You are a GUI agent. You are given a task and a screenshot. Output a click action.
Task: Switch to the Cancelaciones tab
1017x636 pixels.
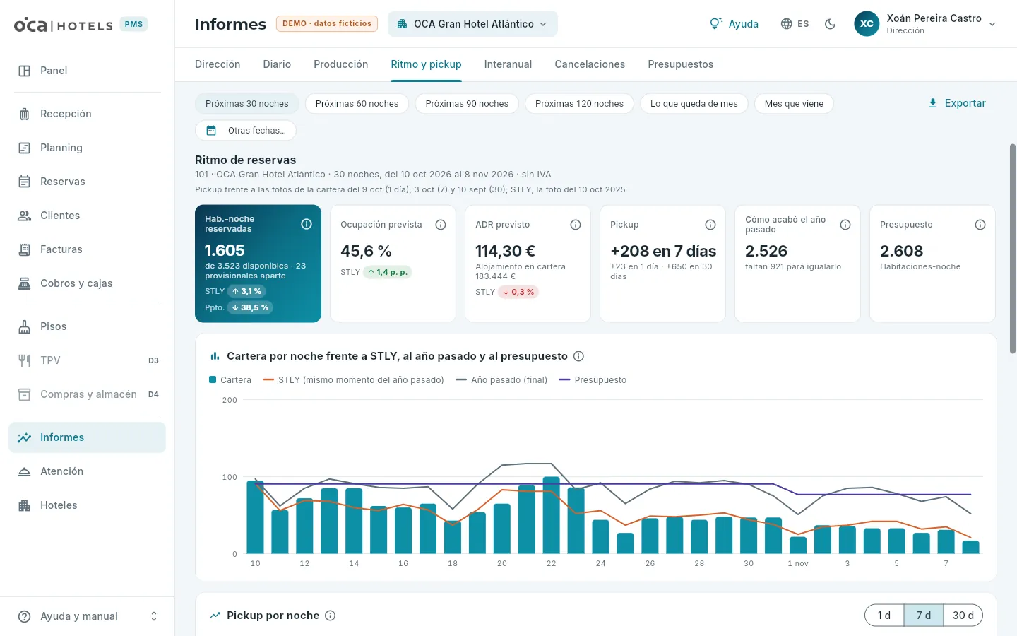pyautogui.click(x=590, y=64)
